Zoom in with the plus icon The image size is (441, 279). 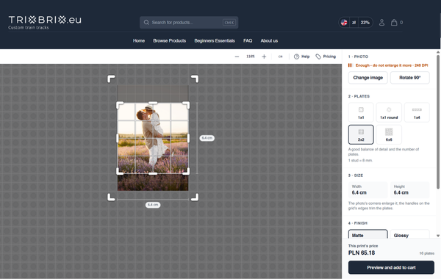(x=264, y=57)
